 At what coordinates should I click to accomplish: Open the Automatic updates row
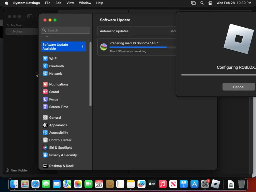pyautogui.click(x=137, y=31)
